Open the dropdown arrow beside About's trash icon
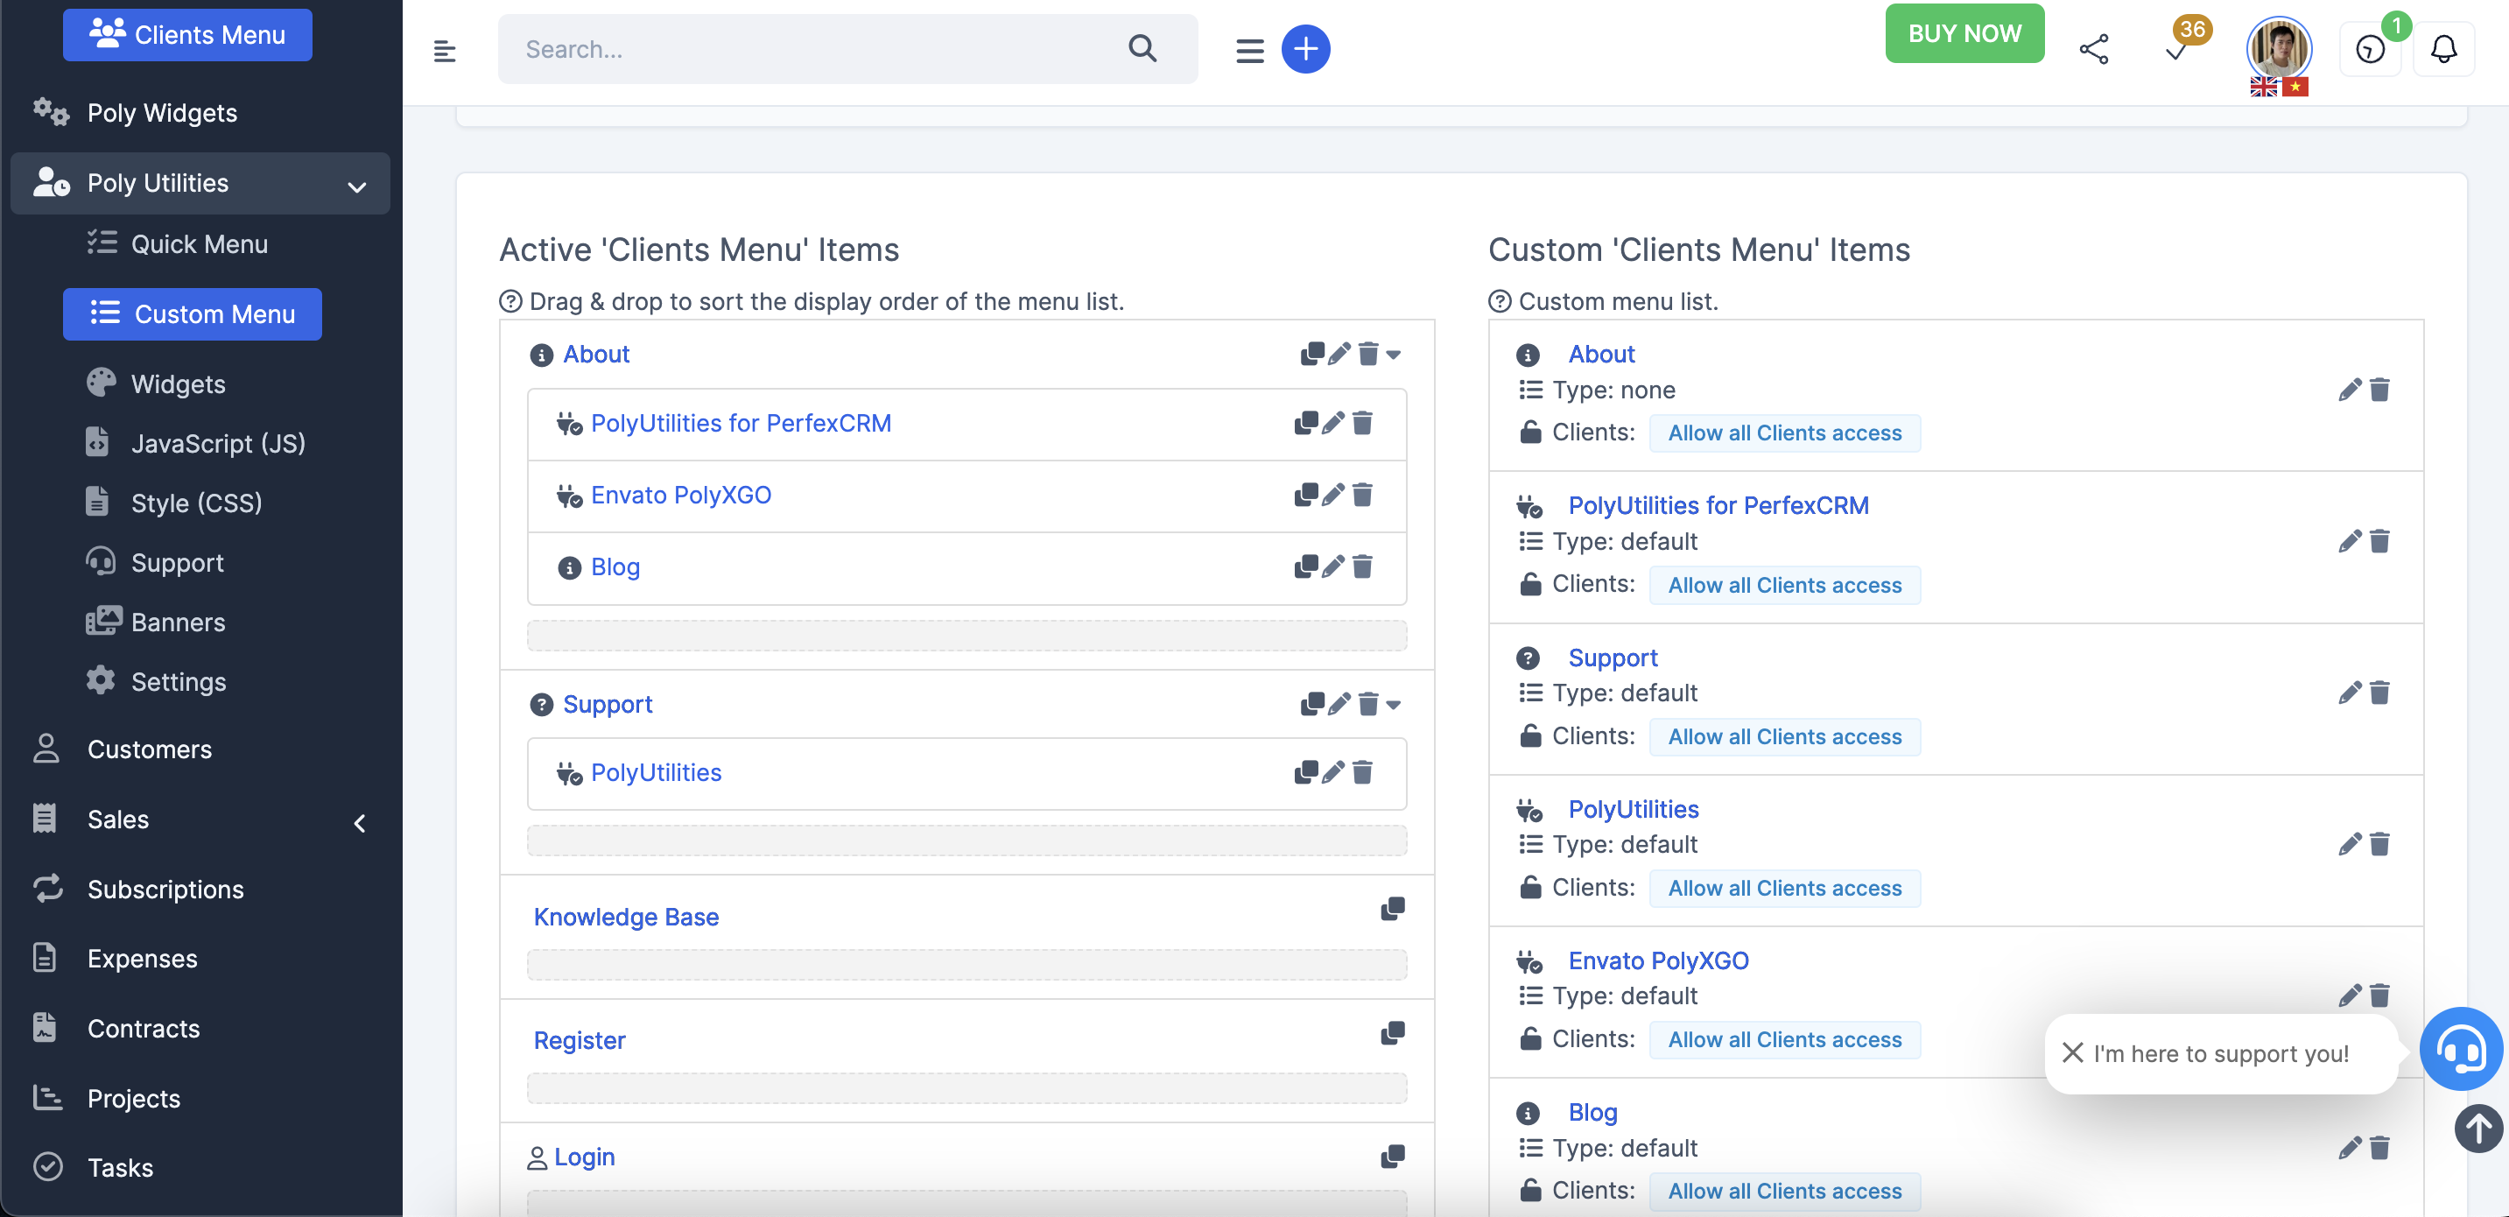The width and height of the screenshot is (2509, 1217). coord(1395,356)
